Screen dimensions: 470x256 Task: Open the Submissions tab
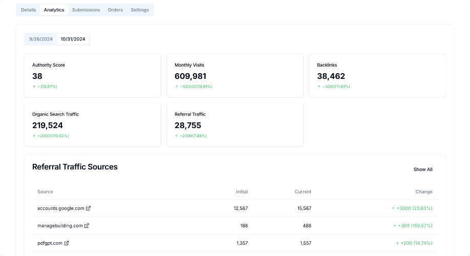click(x=86, y=10)
